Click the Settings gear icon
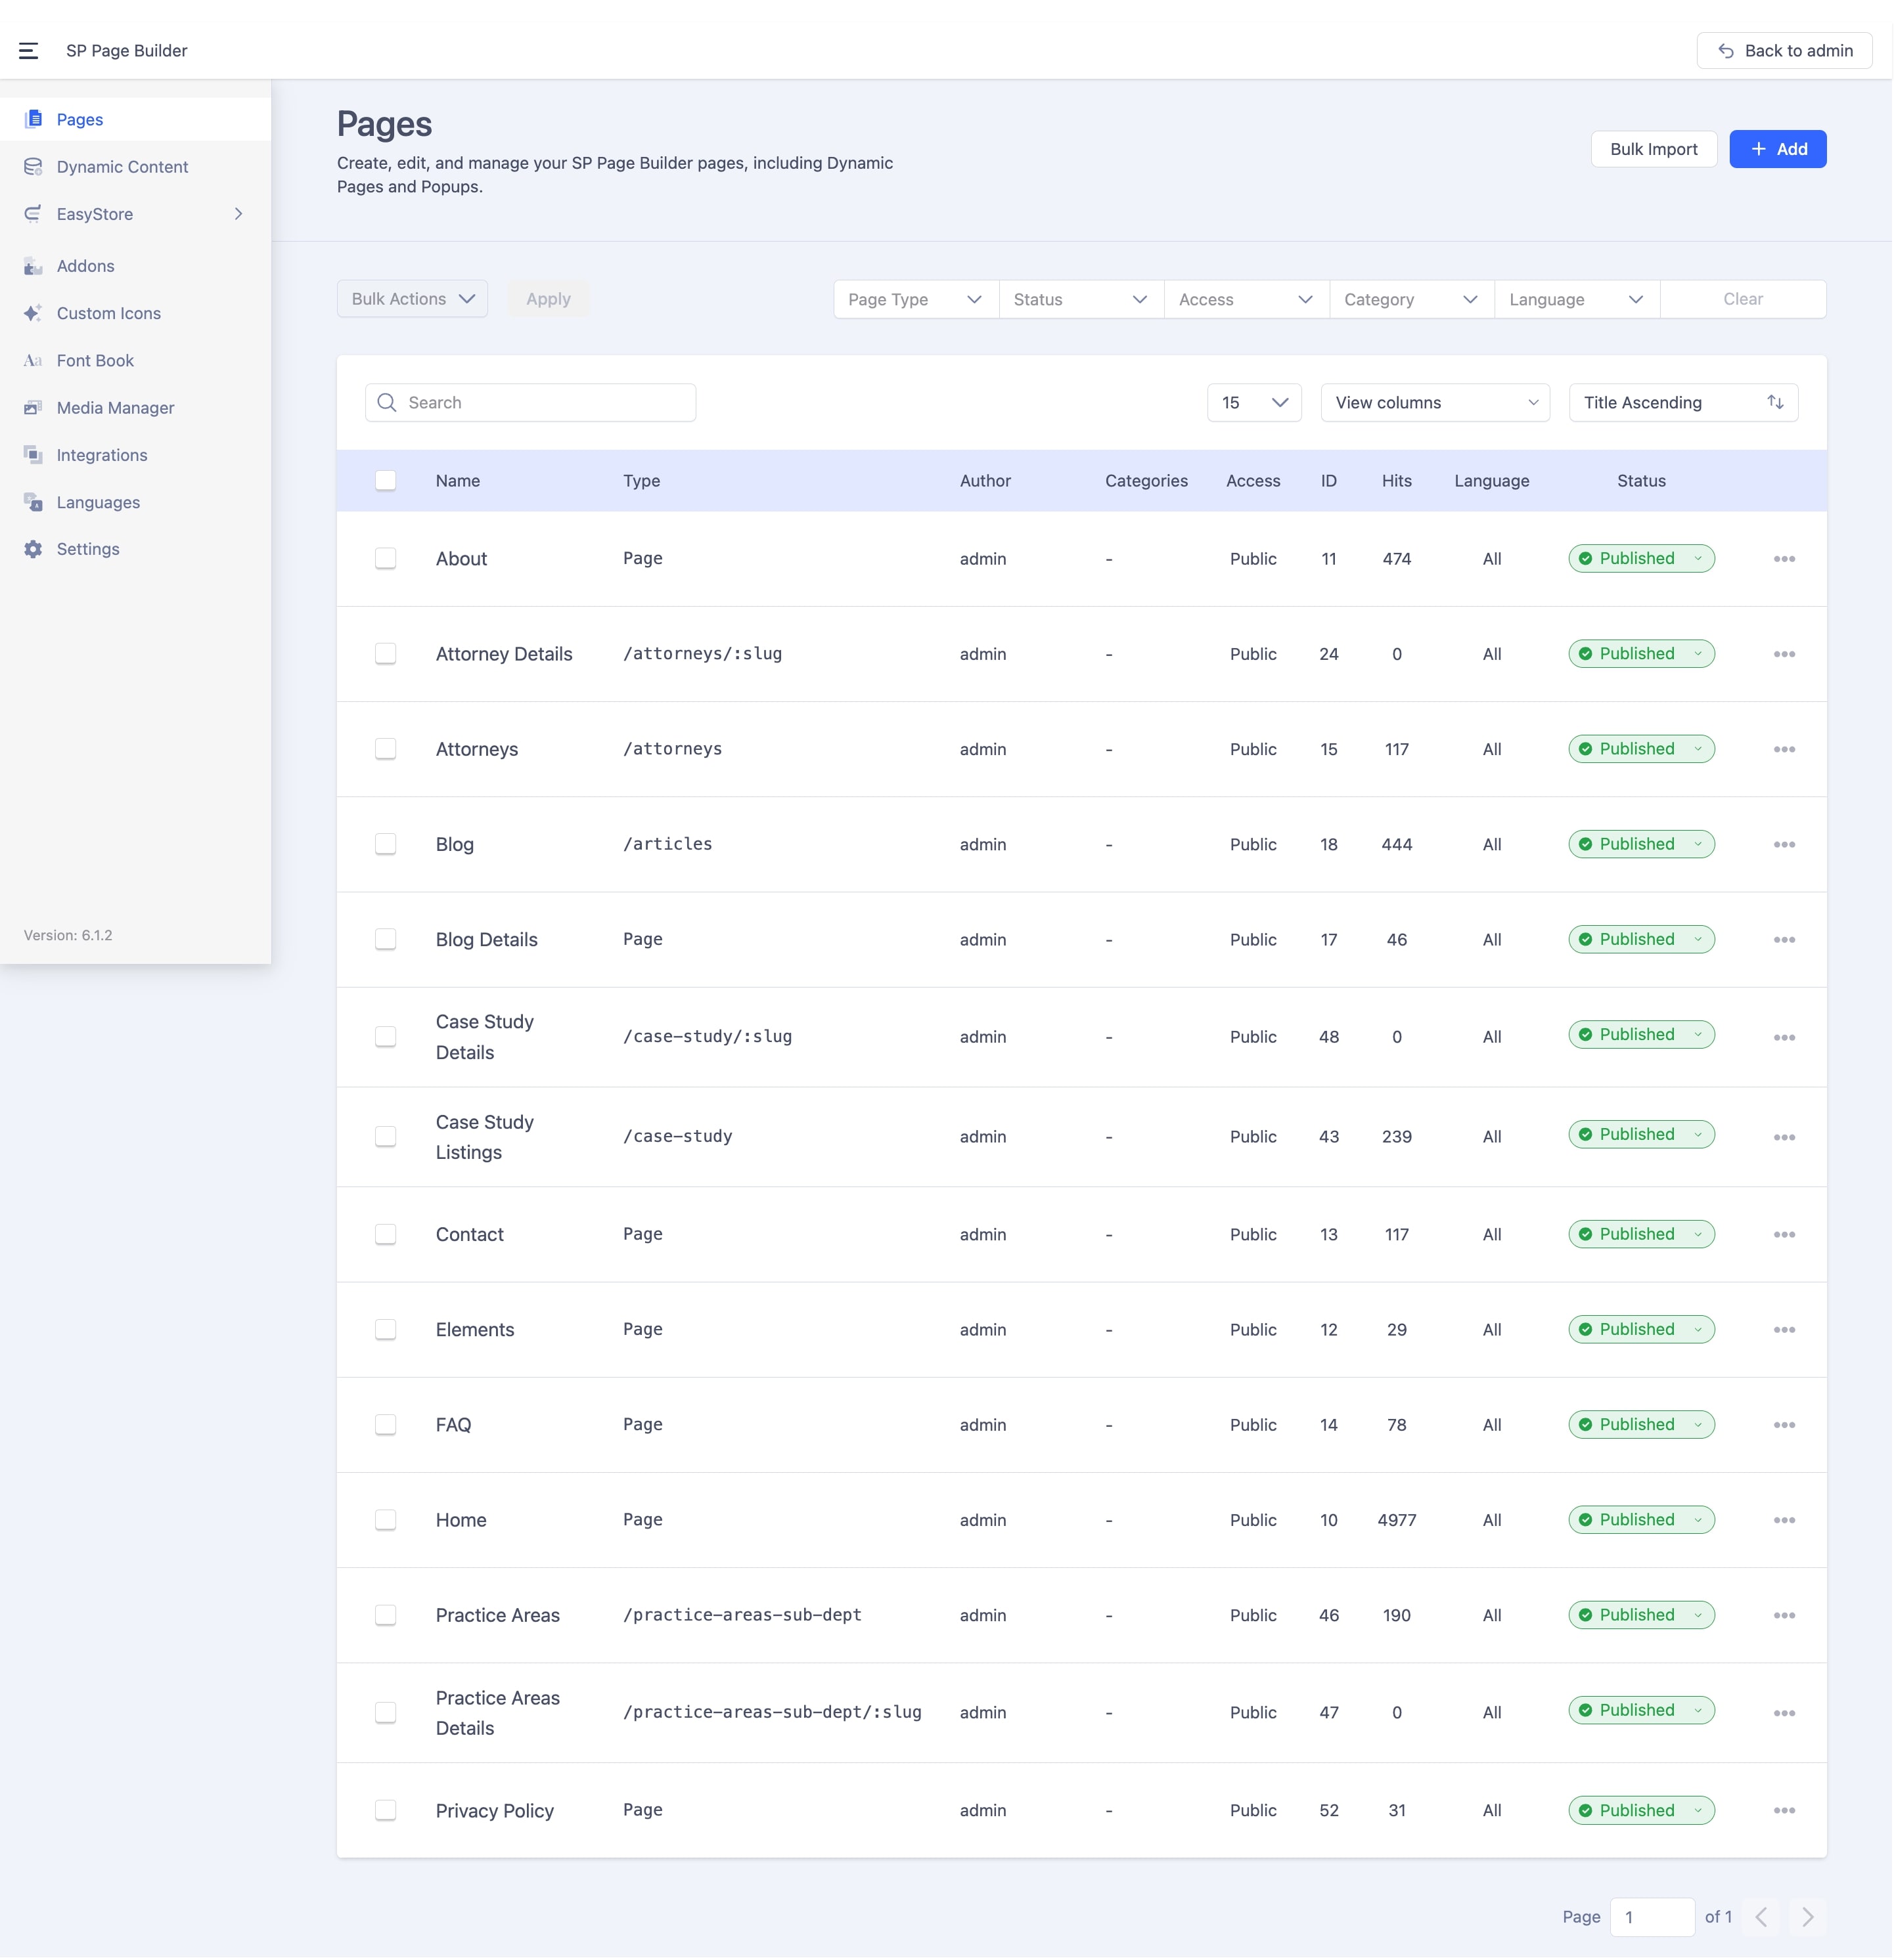 click(x=33, y=549)
